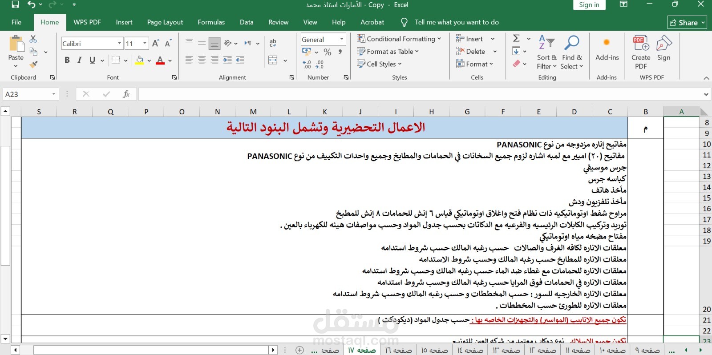The image size is (712, 355).
Task: Click the Clear eraser icon
Action: point(516,64)
